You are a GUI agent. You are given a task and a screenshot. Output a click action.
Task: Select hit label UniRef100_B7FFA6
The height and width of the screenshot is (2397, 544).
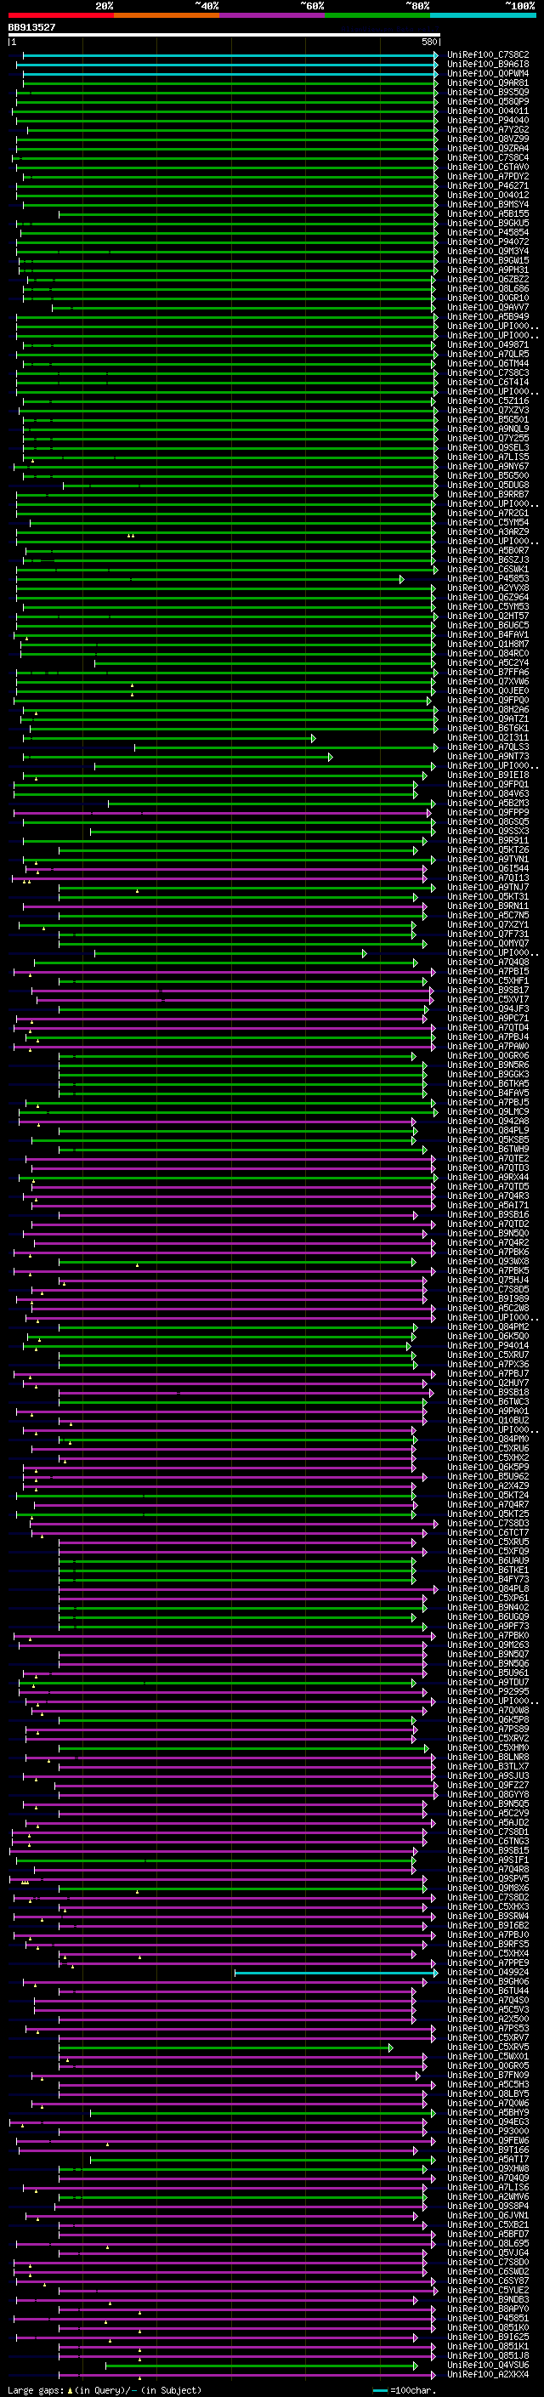coord(487,672)
